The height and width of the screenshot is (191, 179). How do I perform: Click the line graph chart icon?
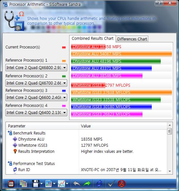(x=61, y=184)
